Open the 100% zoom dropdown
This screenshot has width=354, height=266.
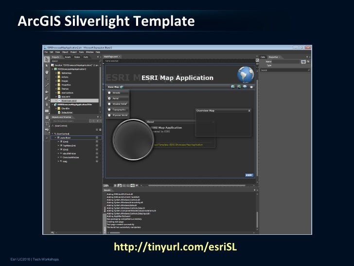(x=115, y=186)
